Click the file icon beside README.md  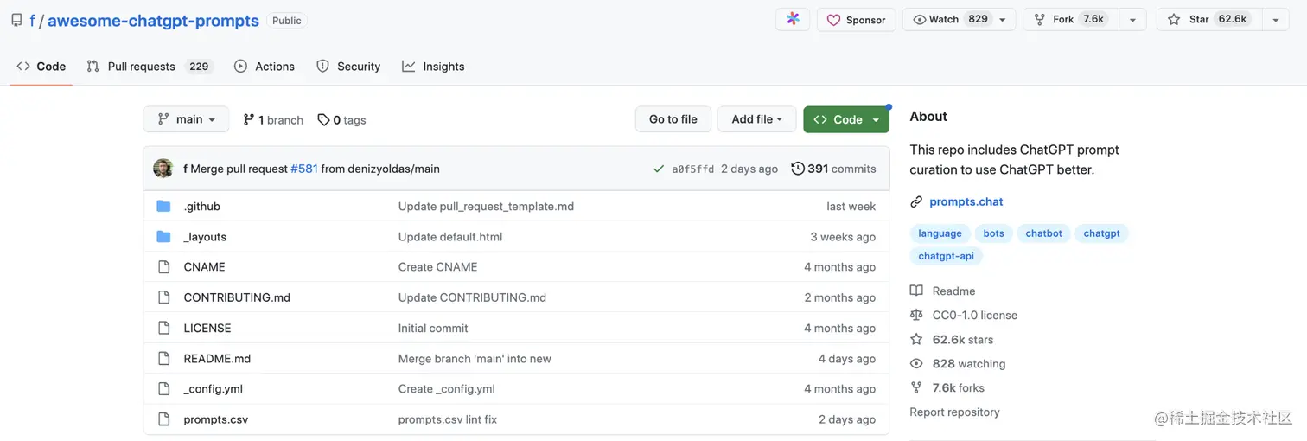(164, 358)
